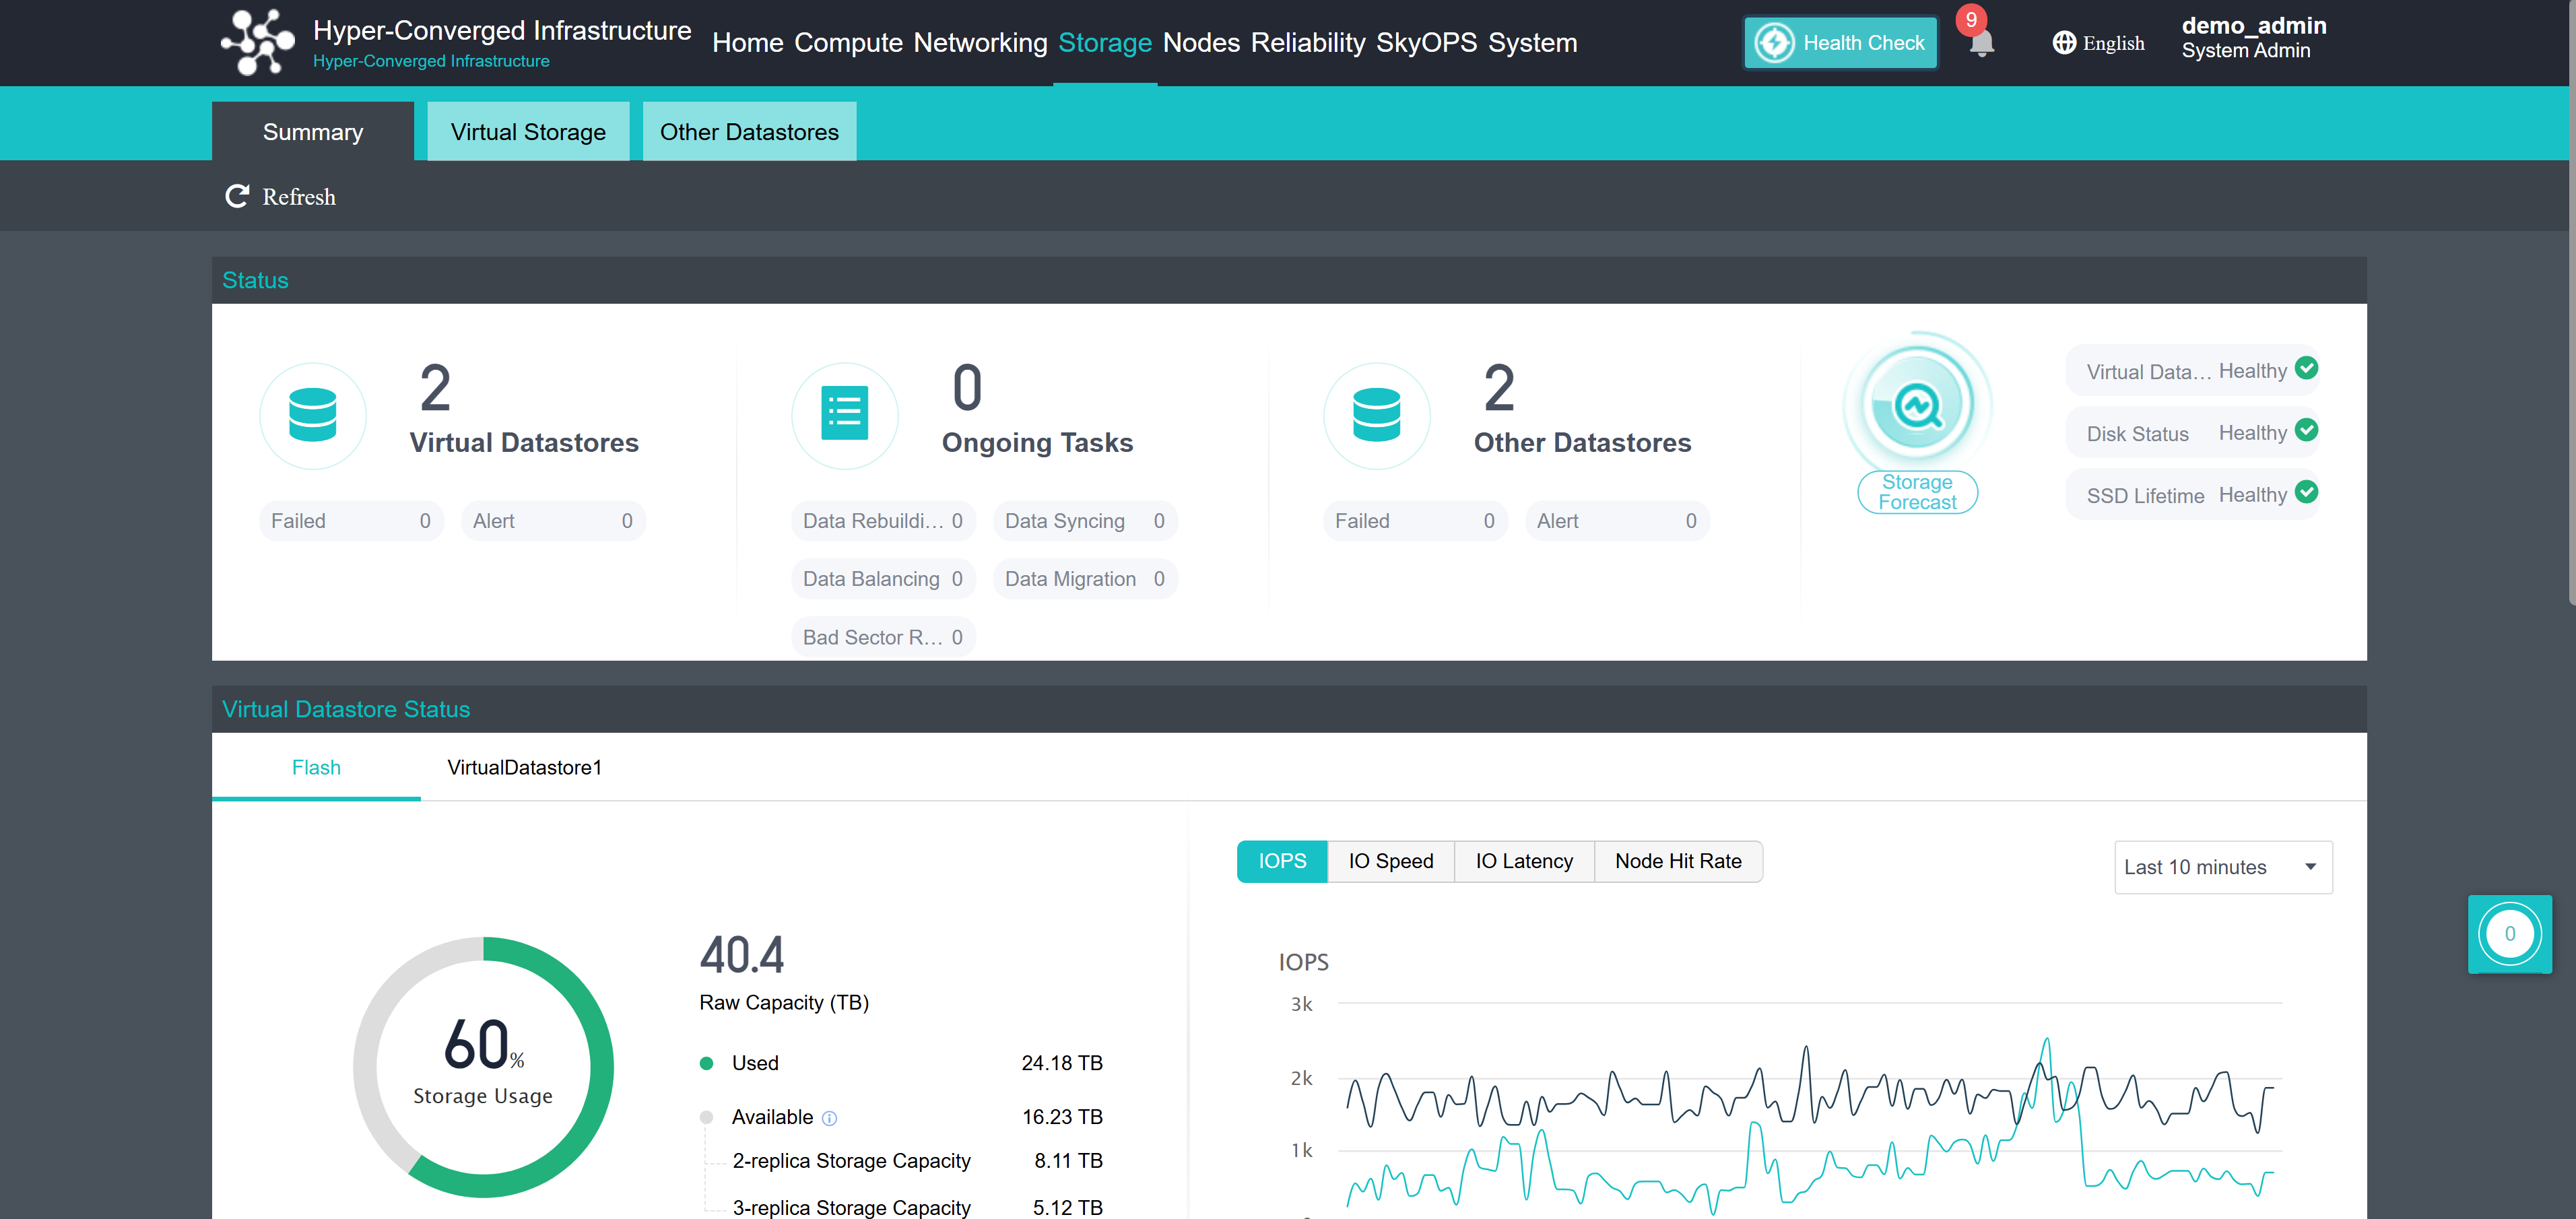Click the Hyper-Converged Infrastructure logo

(257, 42)
